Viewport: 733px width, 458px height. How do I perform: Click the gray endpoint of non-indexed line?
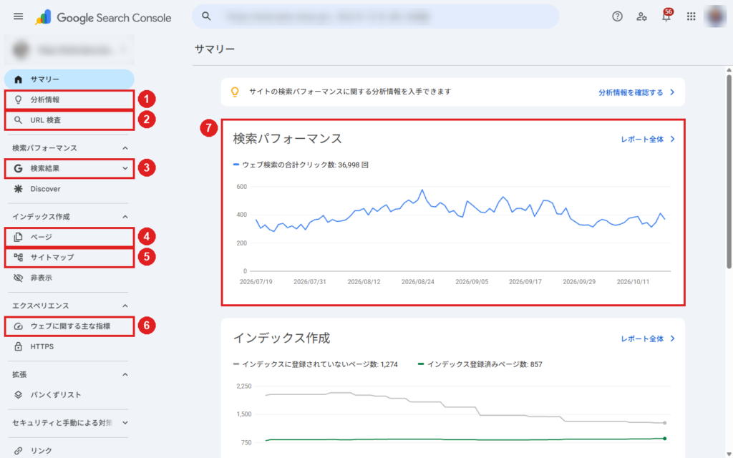(665, 423)
